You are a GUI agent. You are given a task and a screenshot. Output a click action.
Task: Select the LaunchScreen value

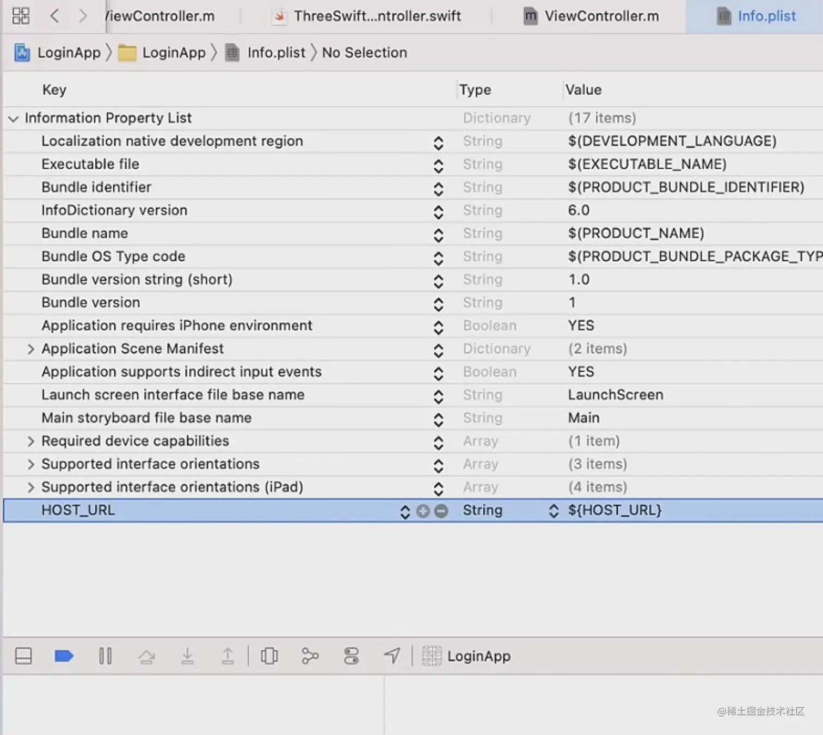[x=616, y=395]
